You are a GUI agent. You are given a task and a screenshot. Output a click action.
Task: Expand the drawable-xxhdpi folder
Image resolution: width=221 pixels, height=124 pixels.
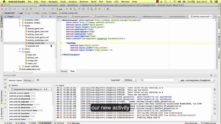pos(20,23)
